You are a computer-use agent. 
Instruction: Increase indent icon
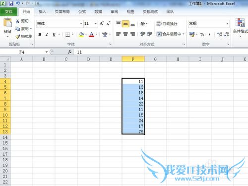coord(149,34)
